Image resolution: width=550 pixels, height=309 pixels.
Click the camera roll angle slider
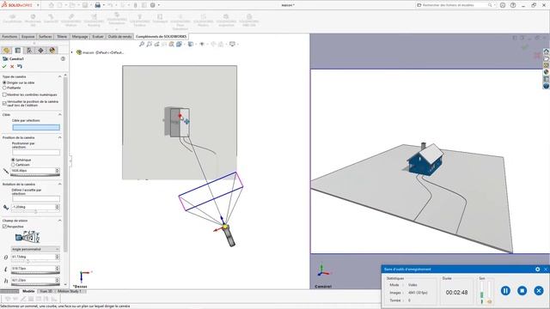click(x=35, y=212)
